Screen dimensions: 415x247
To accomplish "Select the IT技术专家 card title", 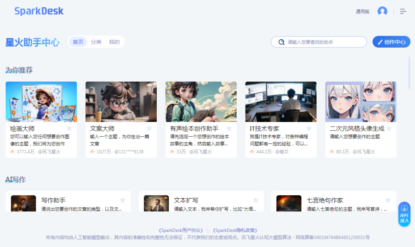I will (x=264, y=128).
